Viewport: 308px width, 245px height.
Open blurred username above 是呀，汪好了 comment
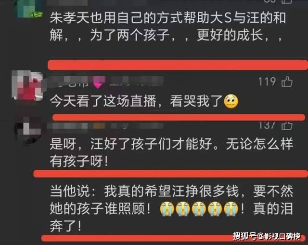pos(105,126)
